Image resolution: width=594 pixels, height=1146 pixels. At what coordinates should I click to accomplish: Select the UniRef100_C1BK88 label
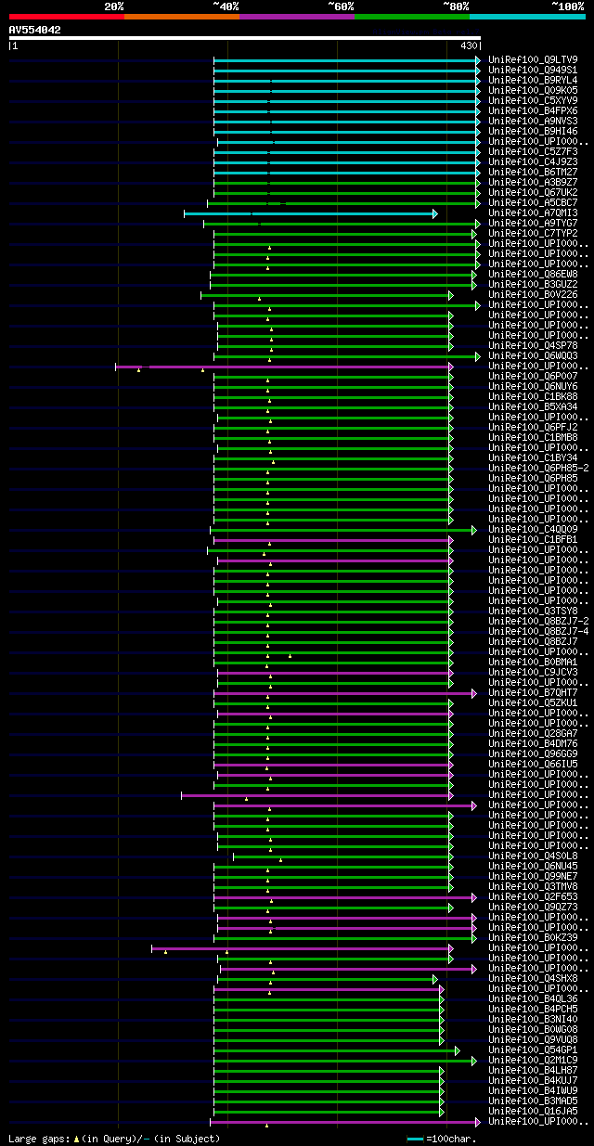(x=533, y=396)
